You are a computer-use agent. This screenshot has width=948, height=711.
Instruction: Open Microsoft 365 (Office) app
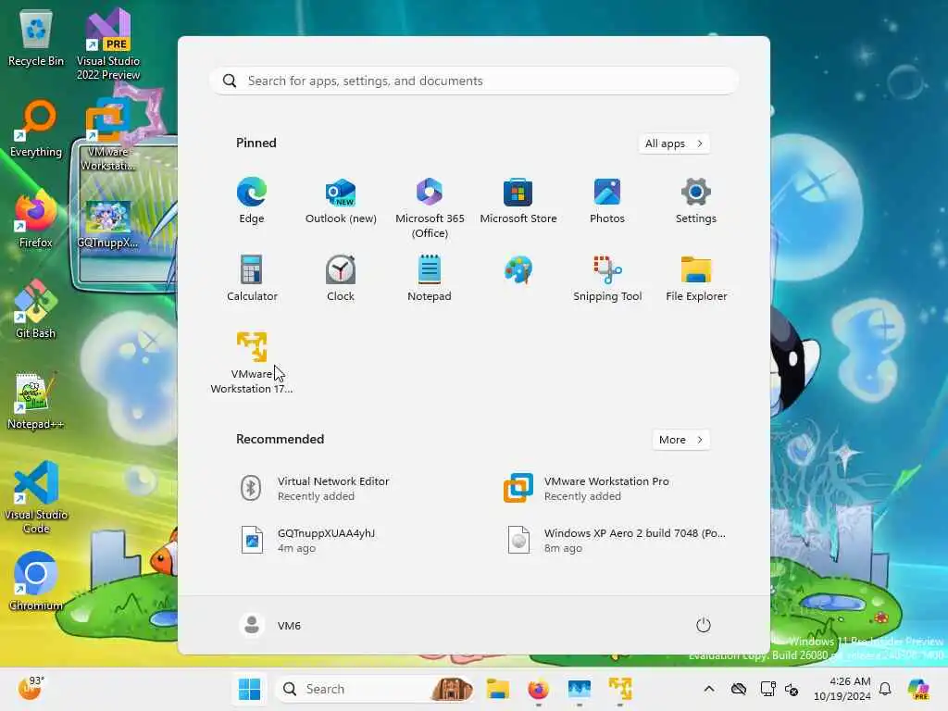(x=430, y=208)
